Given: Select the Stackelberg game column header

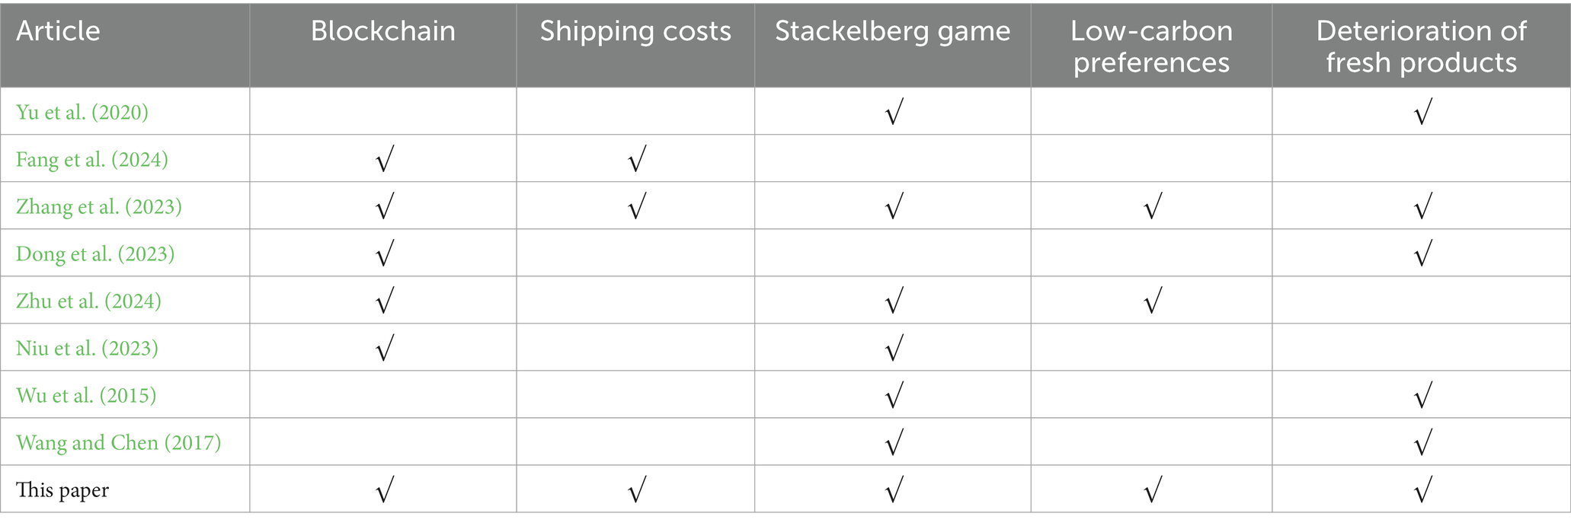Looking at the screenshot, I should [893, 31].
